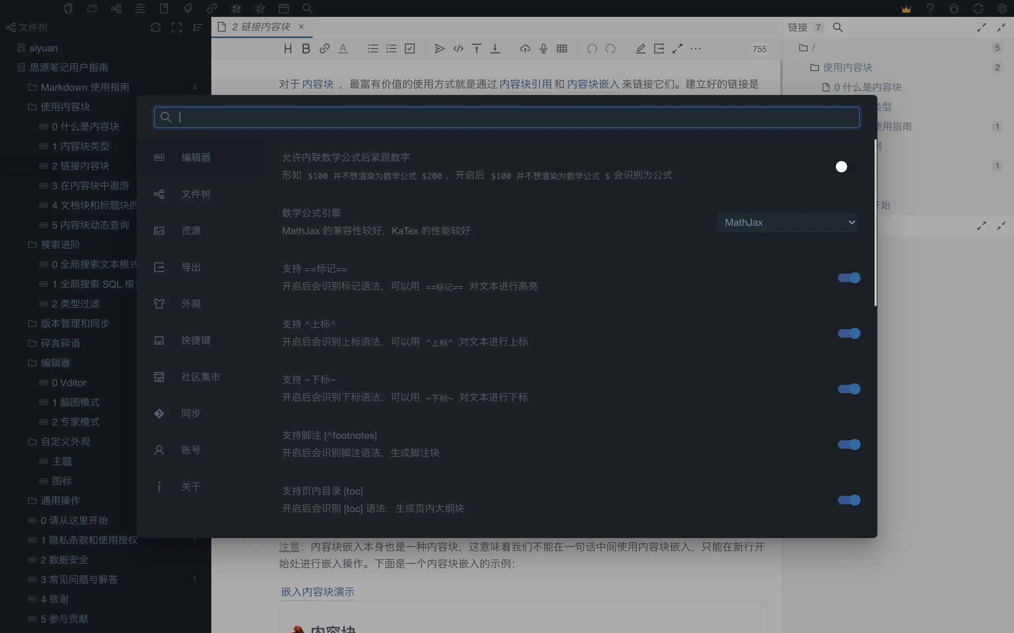Viewport: 1014px width, 633px height.
Task: Open the 外观 settings tab
Action: tap(191, 303)
